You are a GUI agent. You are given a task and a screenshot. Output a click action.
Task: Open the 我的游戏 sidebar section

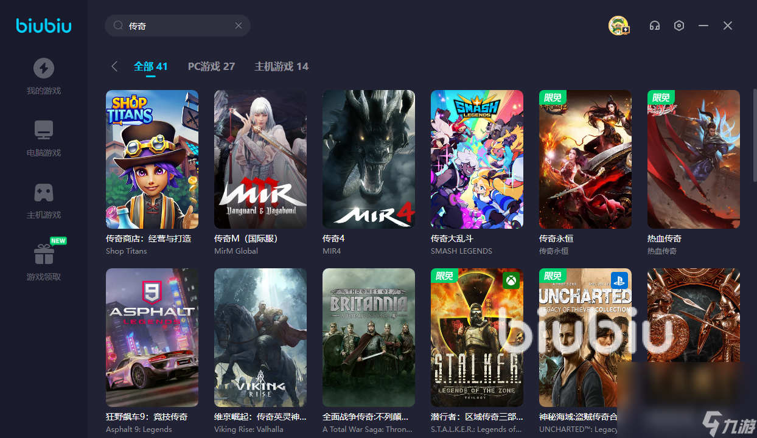(x=43, y=76)
